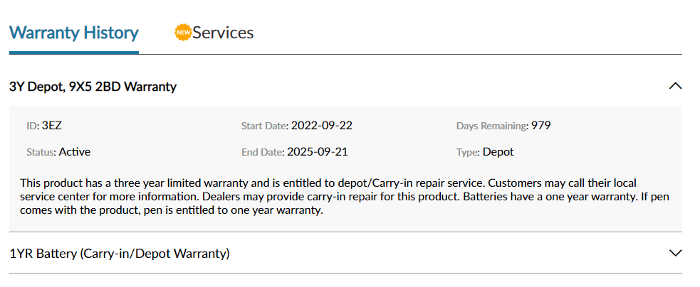Expand the 1YR Battery warranty chevron
The image size is (700, 287).
(676, 253)
